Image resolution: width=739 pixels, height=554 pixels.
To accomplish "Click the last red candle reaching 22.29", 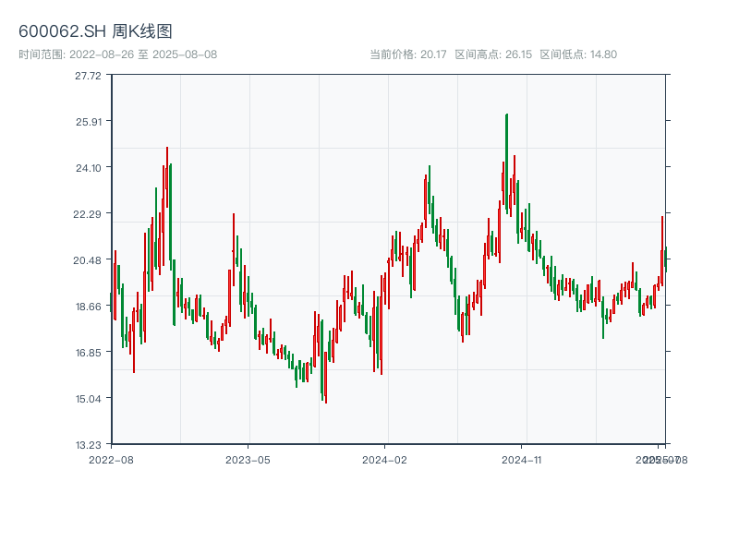I will pyautogui.click(x=662, y=251).
